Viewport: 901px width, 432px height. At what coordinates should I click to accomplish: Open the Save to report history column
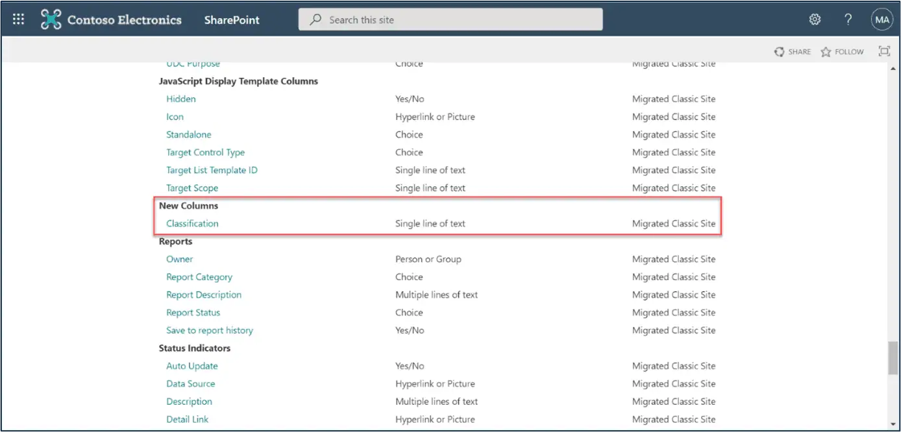209,330
